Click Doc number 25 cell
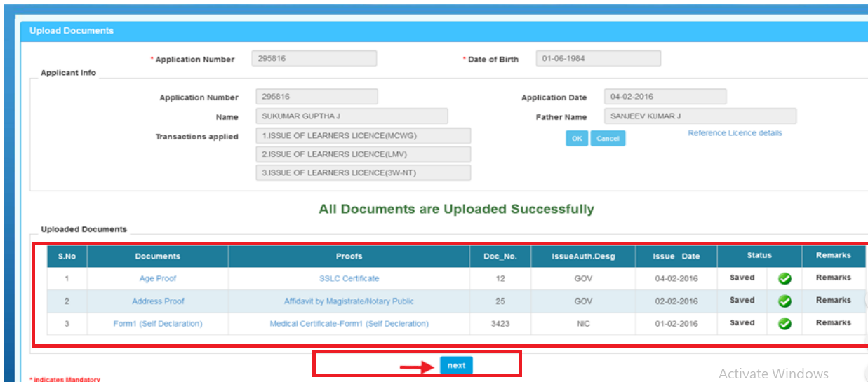The height and width of the screenshot is (382, 868). click(500, 301)
